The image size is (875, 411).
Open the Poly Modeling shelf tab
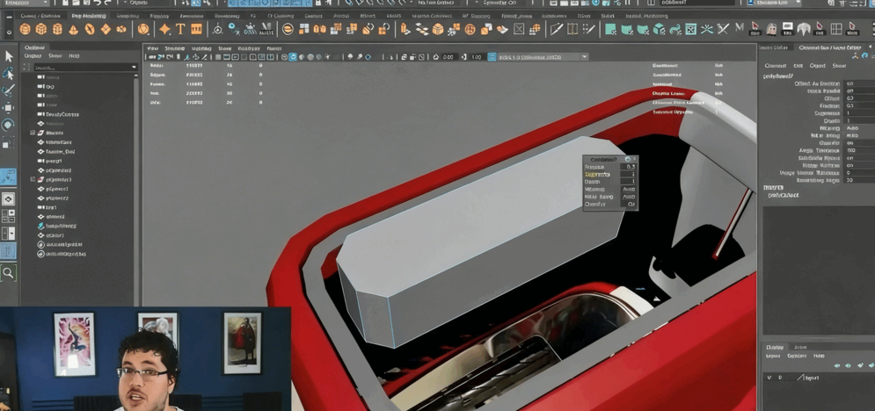click(x=89, y=16)
